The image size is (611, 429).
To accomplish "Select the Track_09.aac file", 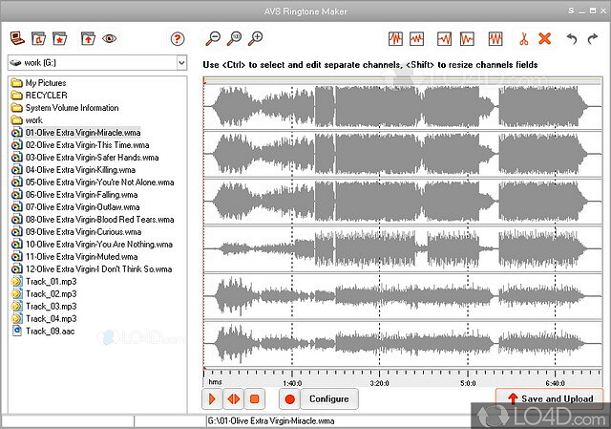I will [x=49, y=332].
